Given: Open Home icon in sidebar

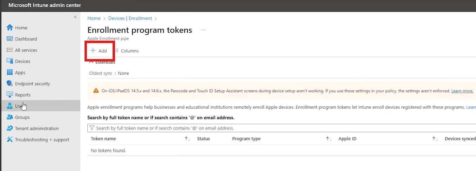Looking at the screenshot, I should coord(9,28).
